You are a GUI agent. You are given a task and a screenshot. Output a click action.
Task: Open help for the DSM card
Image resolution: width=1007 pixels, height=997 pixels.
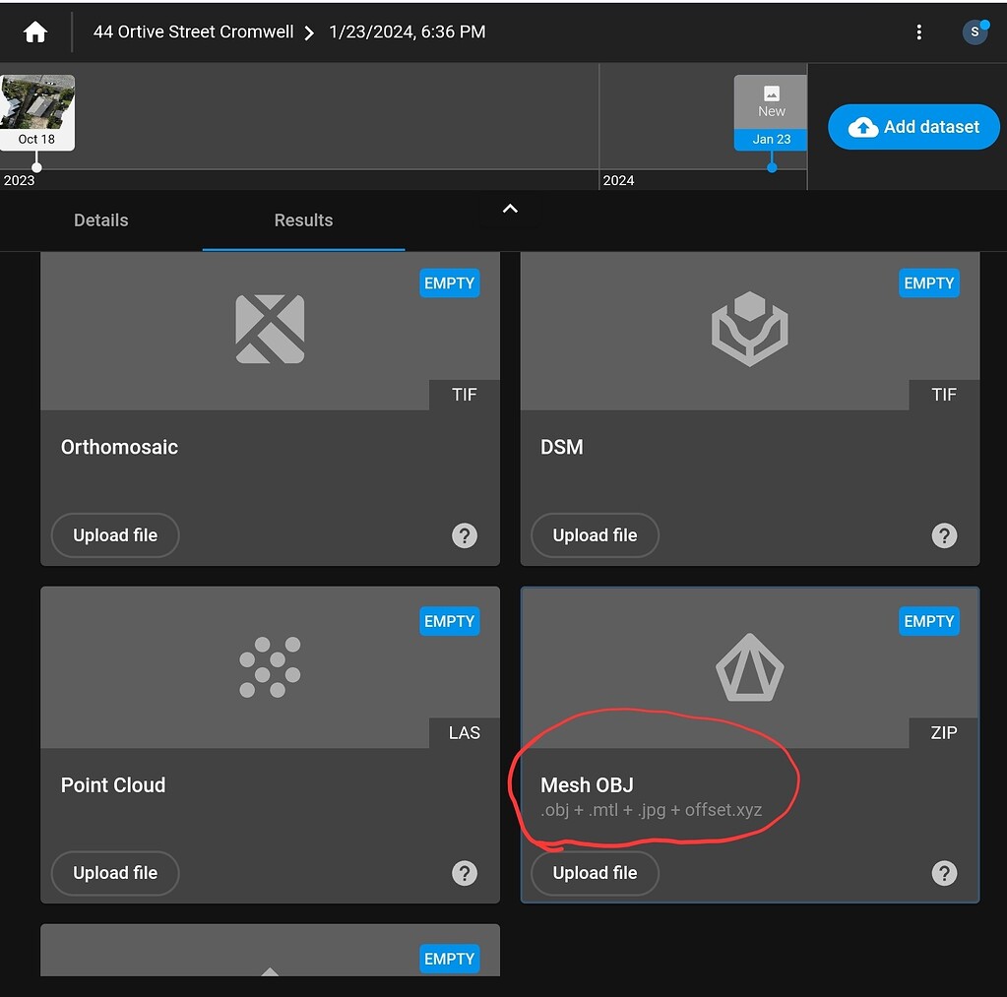click(x=943, y=535)
